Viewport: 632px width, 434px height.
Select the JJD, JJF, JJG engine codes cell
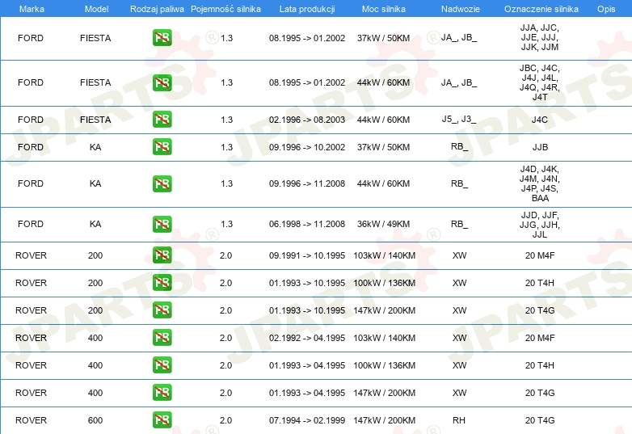tap(540, 225)
